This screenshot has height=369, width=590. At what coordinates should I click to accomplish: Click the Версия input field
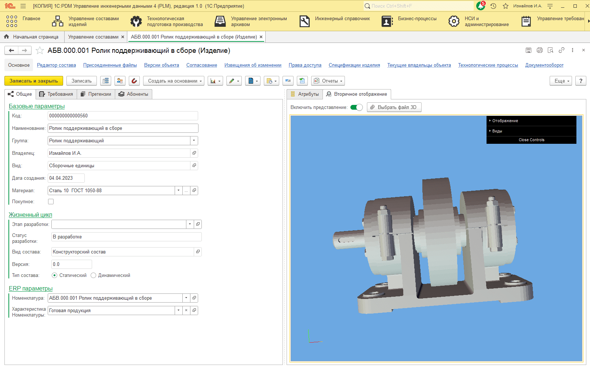72,264
